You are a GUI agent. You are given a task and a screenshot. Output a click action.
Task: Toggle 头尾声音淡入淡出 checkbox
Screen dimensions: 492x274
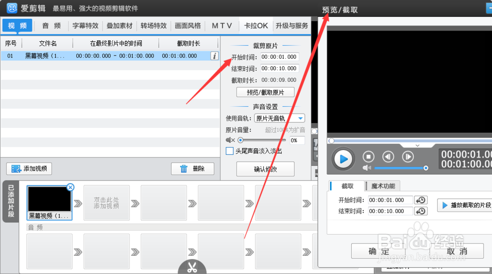230,151
